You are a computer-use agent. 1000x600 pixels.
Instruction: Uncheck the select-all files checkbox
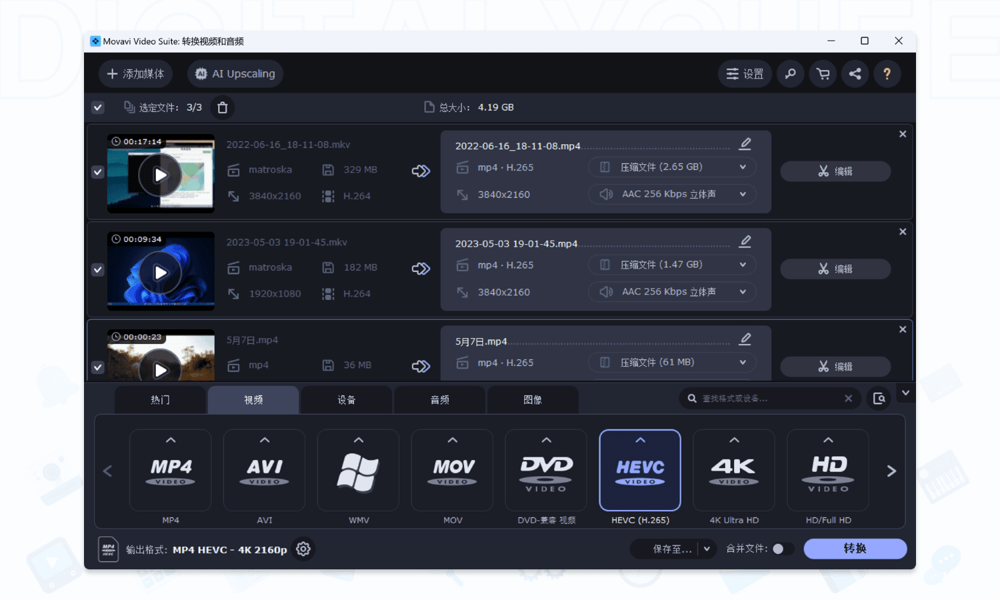[97, 107]
